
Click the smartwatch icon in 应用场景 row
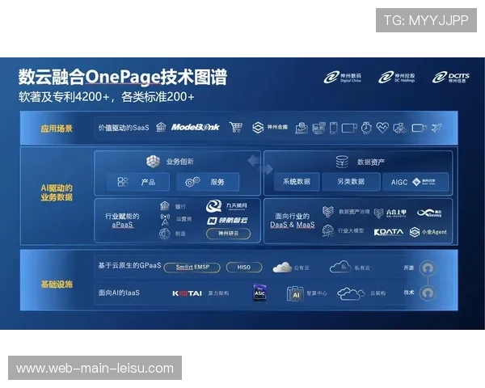tap(366, 128)
